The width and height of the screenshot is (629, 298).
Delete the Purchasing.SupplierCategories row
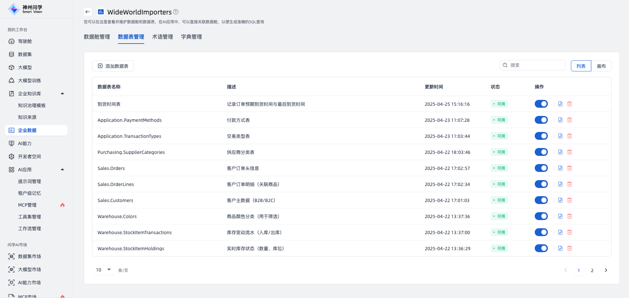pos(570,152)
